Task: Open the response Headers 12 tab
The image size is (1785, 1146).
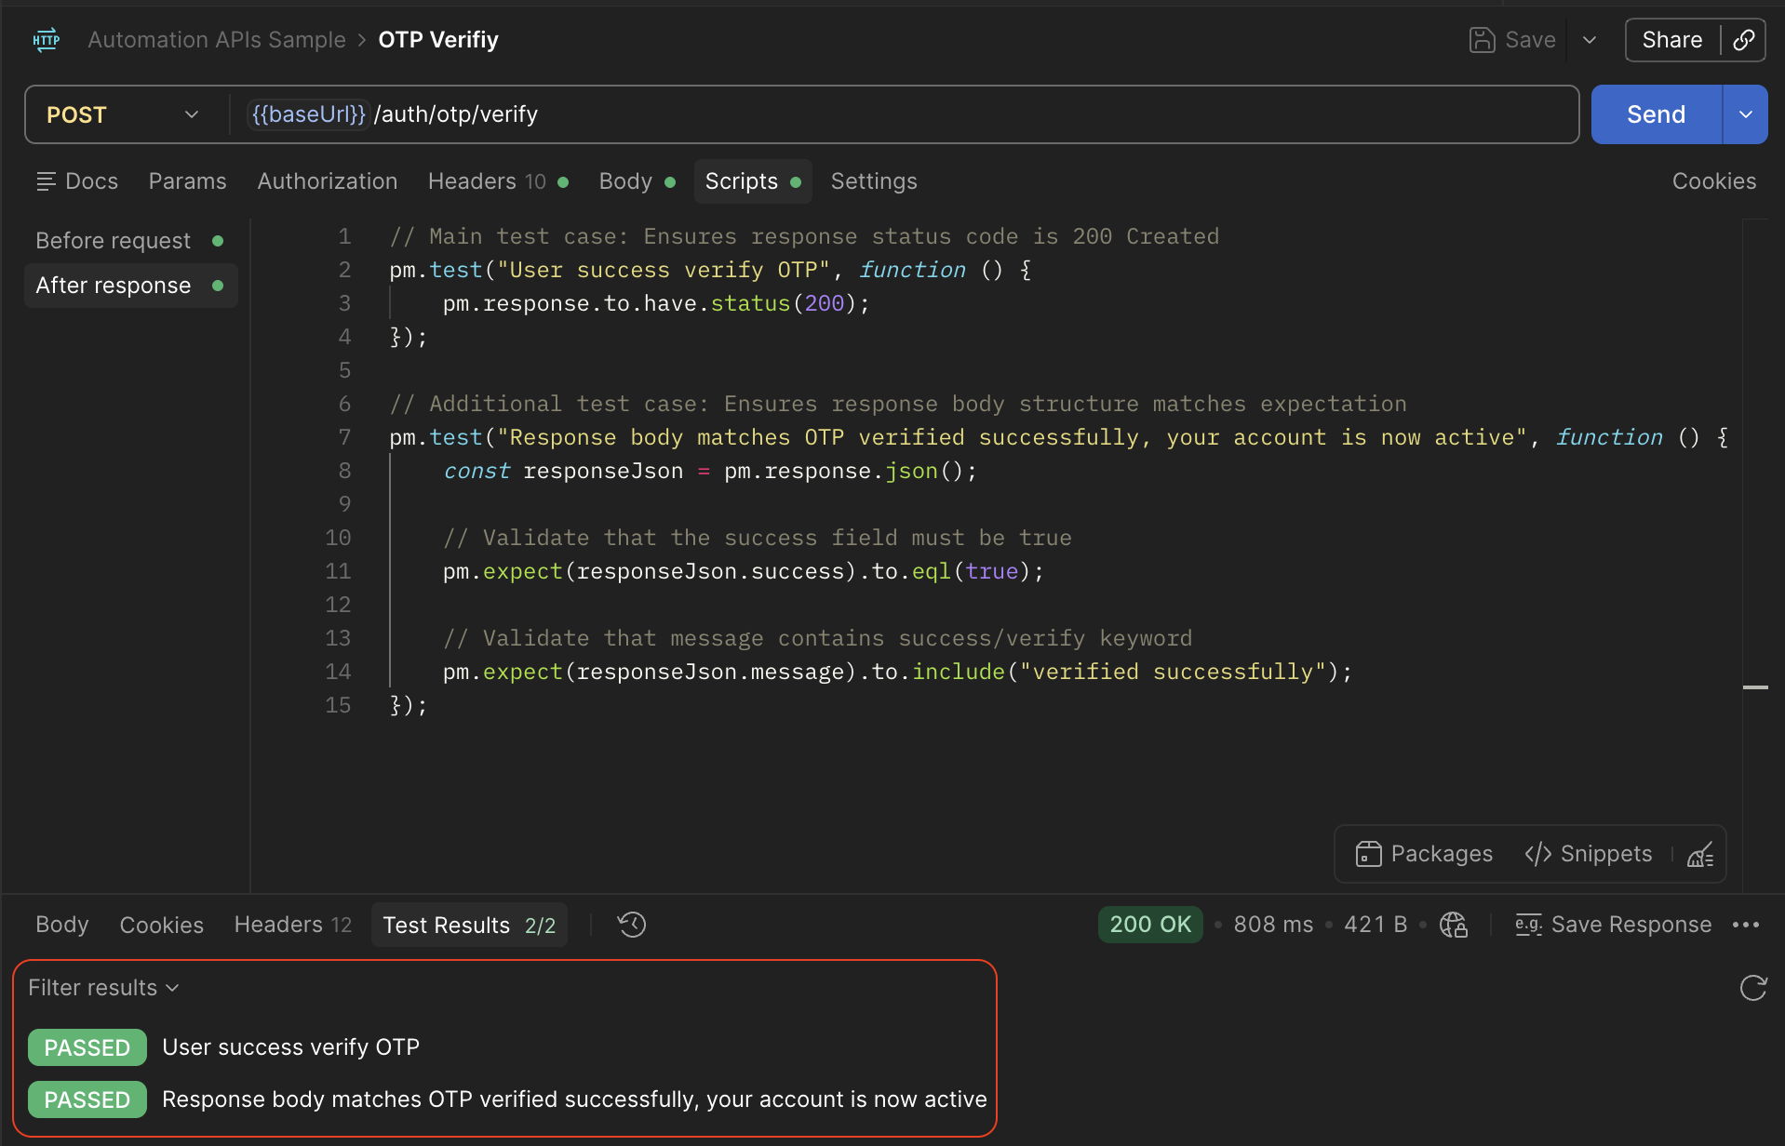Action: point(293,925)
